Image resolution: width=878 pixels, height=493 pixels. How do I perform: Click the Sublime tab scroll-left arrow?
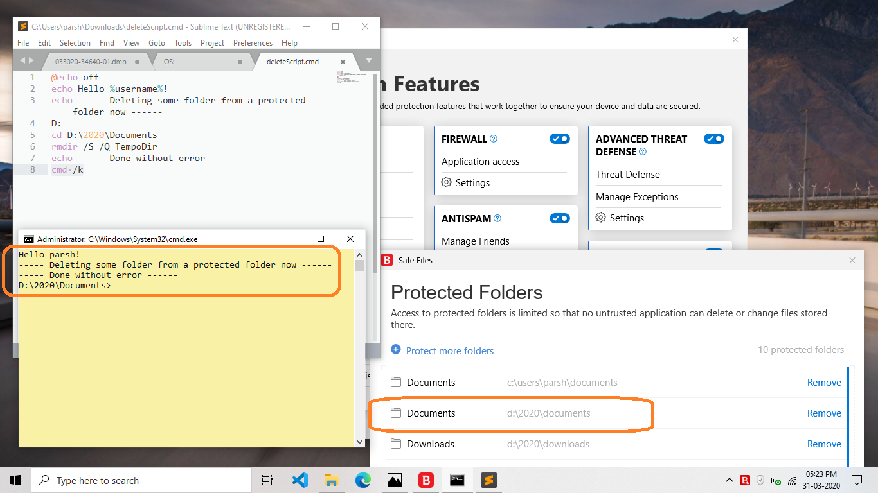pos(22,61)
